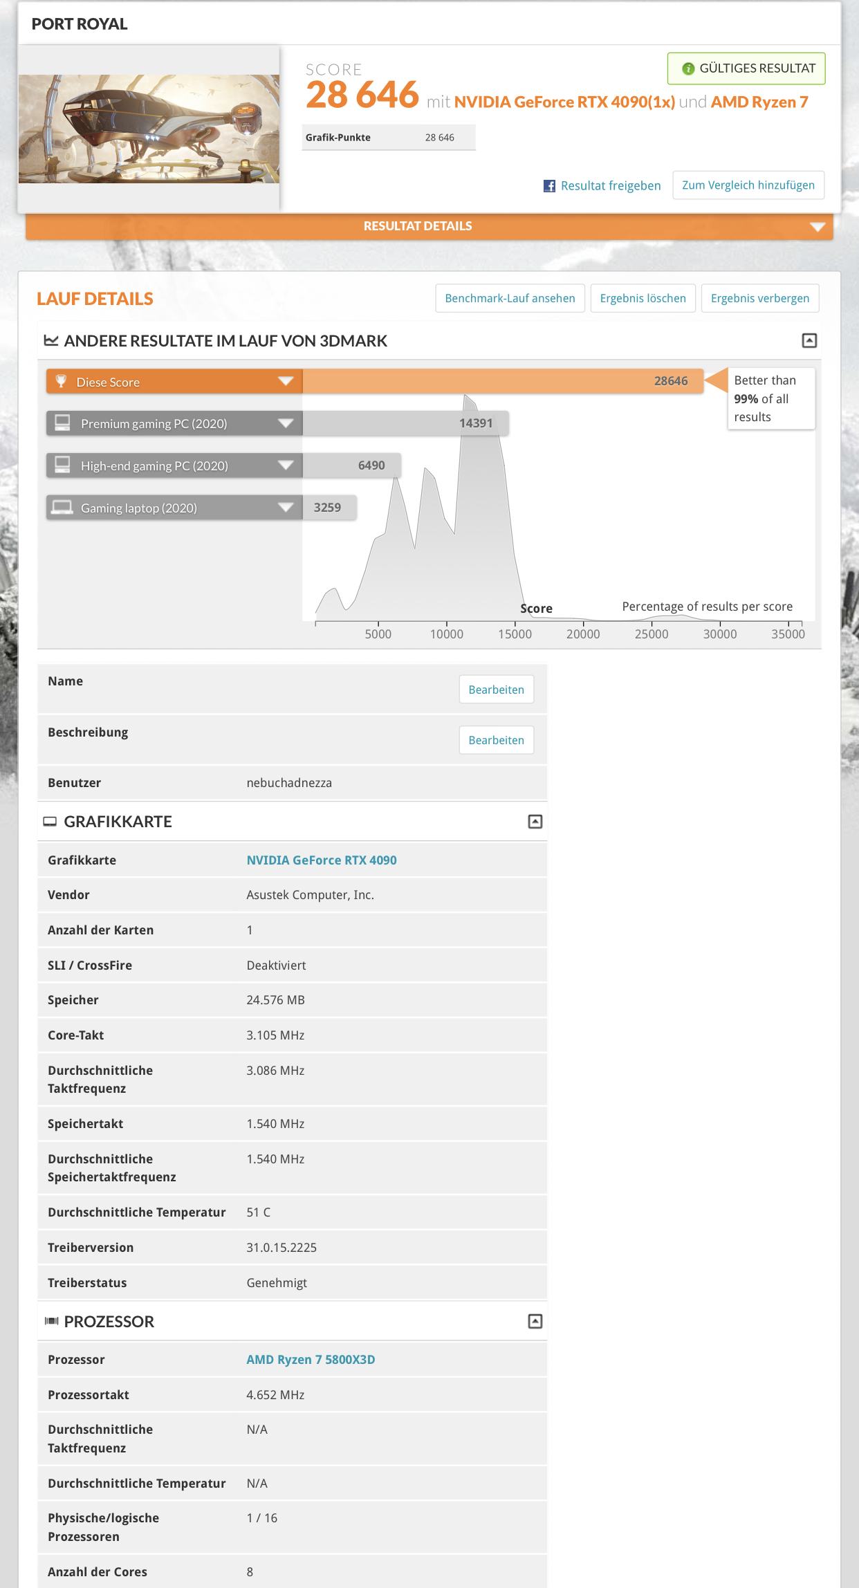Collapse the Andere Resultate im Lauf section
This screenshot has width=859, height=1588.
[x=809, y=340]
